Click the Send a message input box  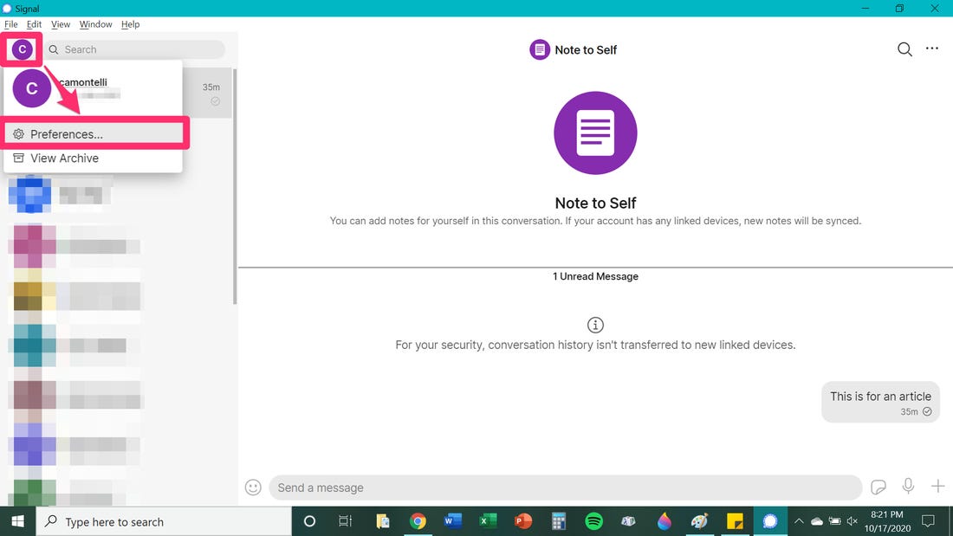[x=565, y=488]
